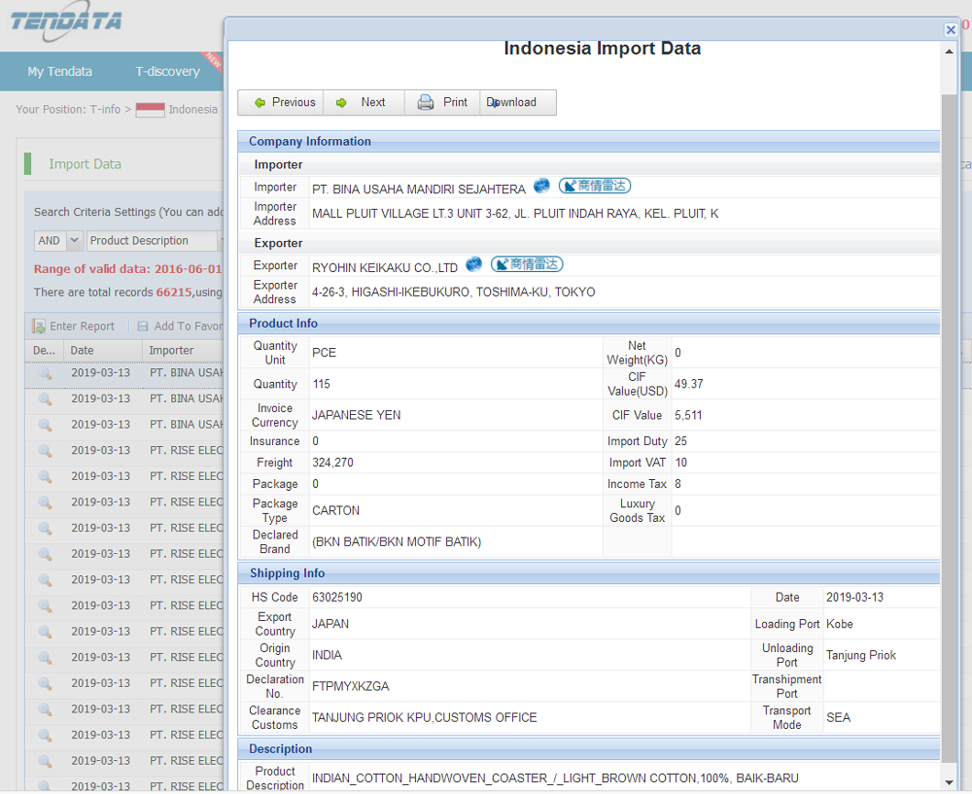This screenshot has width=972, height=794.
Task: Go to the Previous record
Action: 284,102
